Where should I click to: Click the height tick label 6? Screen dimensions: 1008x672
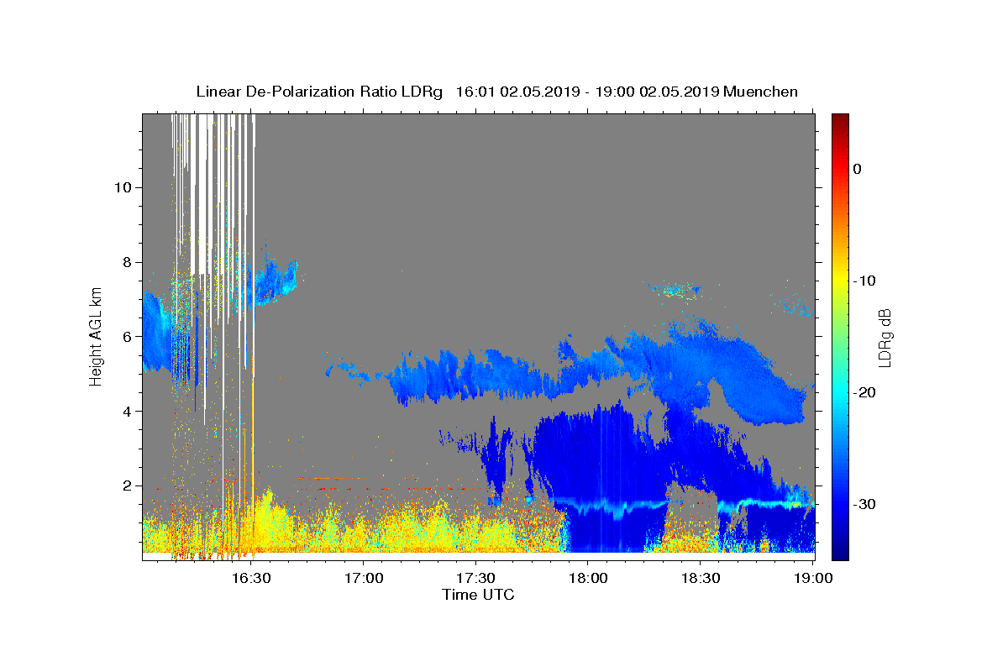pos(125,337)
